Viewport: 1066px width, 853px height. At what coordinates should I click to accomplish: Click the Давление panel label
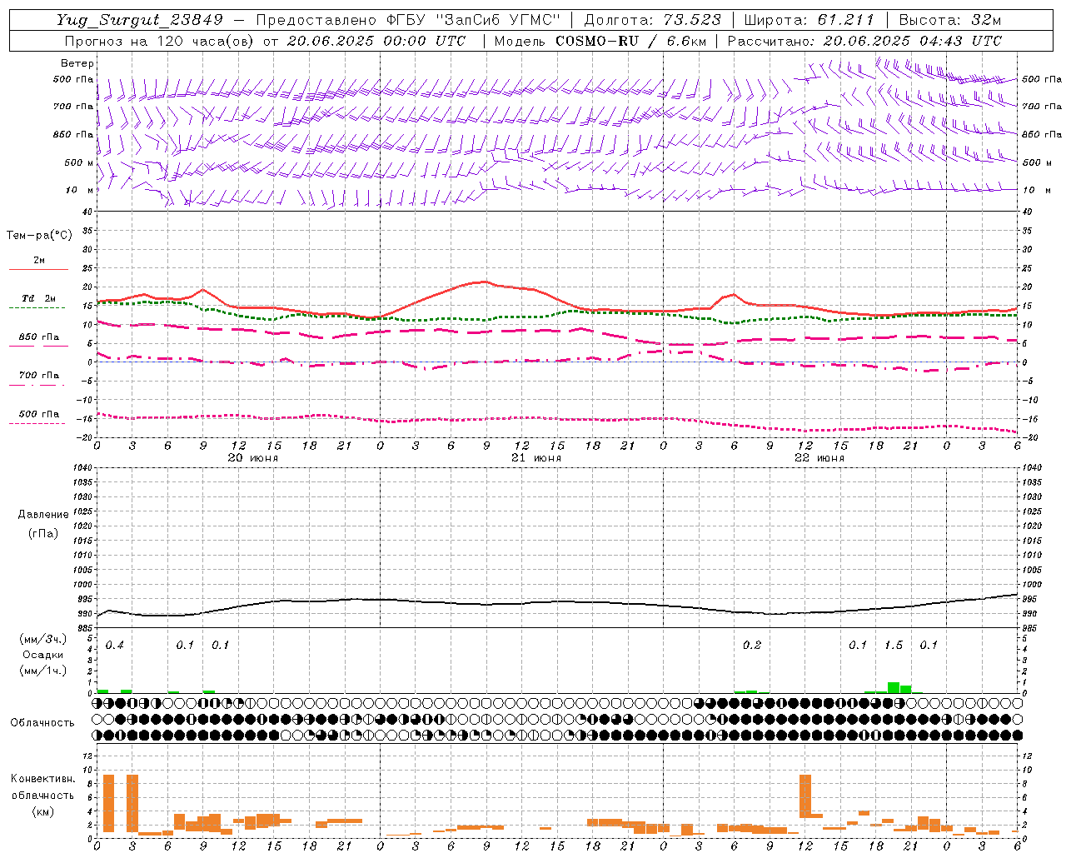(x=43, y=515)
